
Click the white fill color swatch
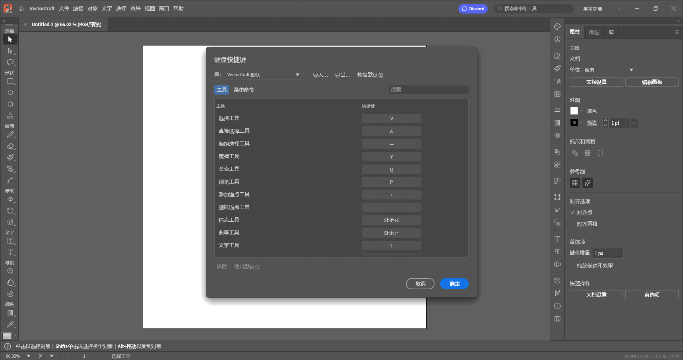(574, 111)
